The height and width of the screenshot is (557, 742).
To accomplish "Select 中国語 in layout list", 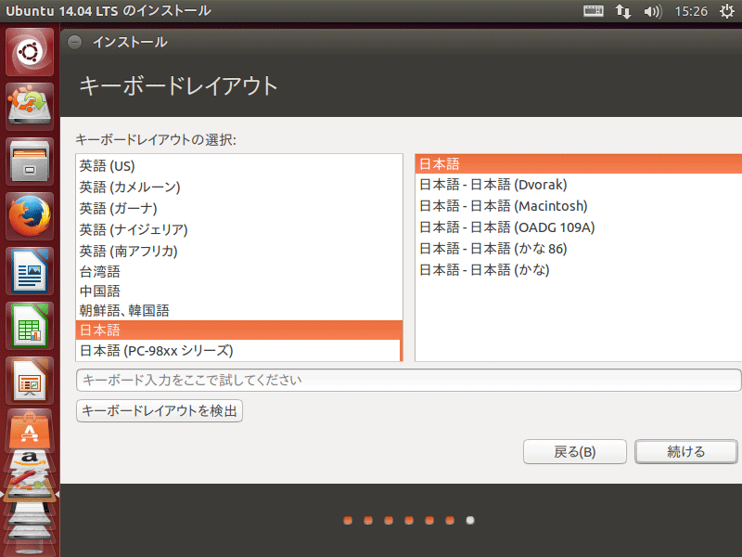I will pyautogui.click(x=238, y=291).
